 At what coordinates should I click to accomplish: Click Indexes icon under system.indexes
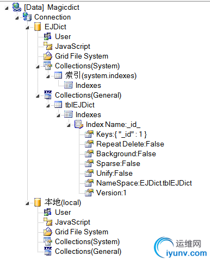click(x=69, y=85)
